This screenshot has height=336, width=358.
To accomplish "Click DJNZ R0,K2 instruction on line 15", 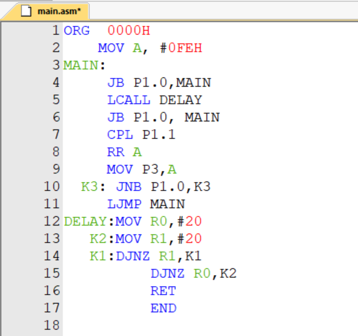I will pos(193,273).
